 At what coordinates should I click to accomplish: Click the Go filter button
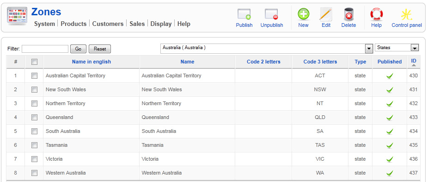click(78, 49)
